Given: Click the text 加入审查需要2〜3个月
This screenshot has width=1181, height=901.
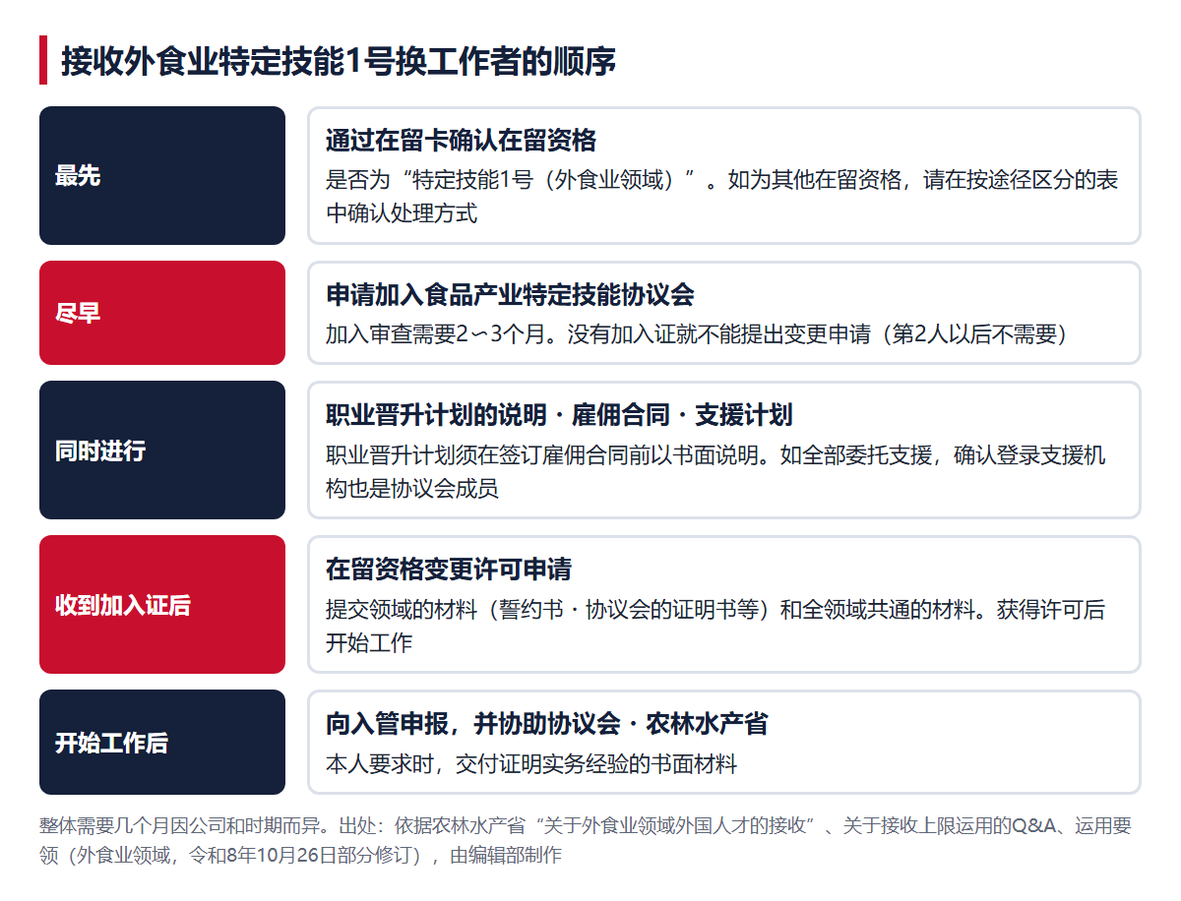Looking at the screenshot, I should [434, 334].
